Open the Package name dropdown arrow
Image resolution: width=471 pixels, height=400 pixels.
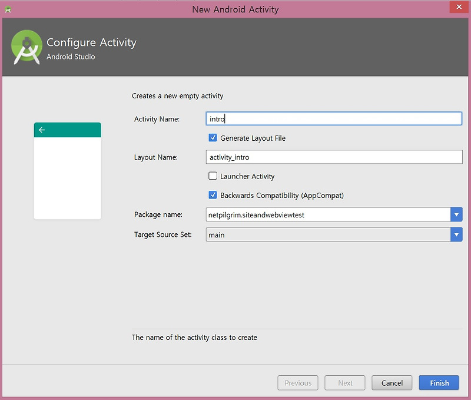(x=456, y=214)
